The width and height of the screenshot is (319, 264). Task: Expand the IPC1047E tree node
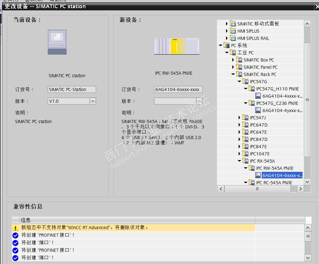click(x=239, y=154)
